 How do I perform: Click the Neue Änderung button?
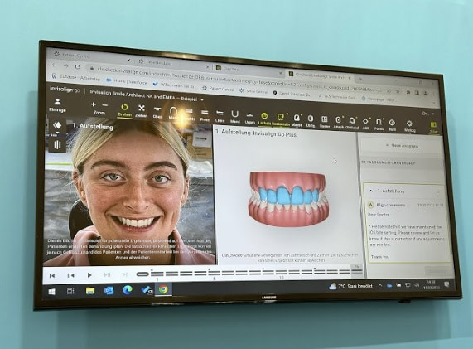pos(402,146)
